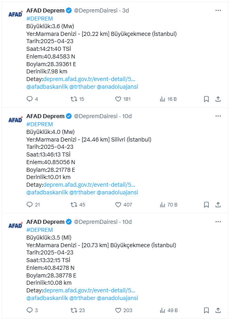Screen dimensions: 234x319
Task: Open event-detail link in Silivri tweet
Action: (89, 185)
